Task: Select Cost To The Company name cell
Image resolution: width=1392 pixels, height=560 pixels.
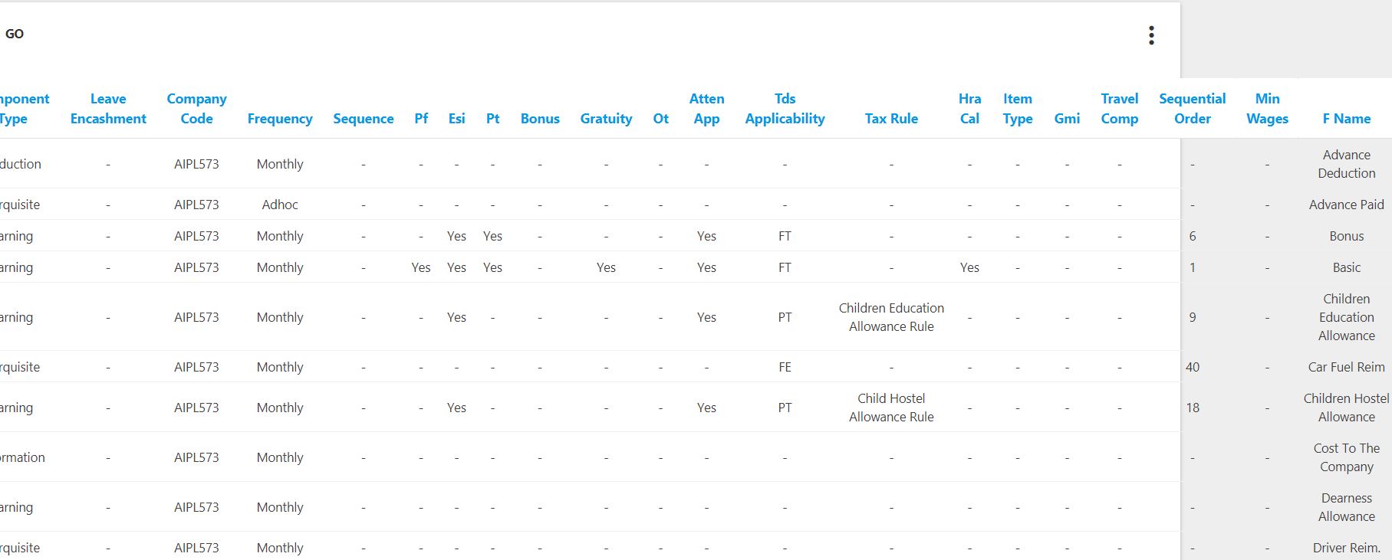Action: coord(1347,457)
